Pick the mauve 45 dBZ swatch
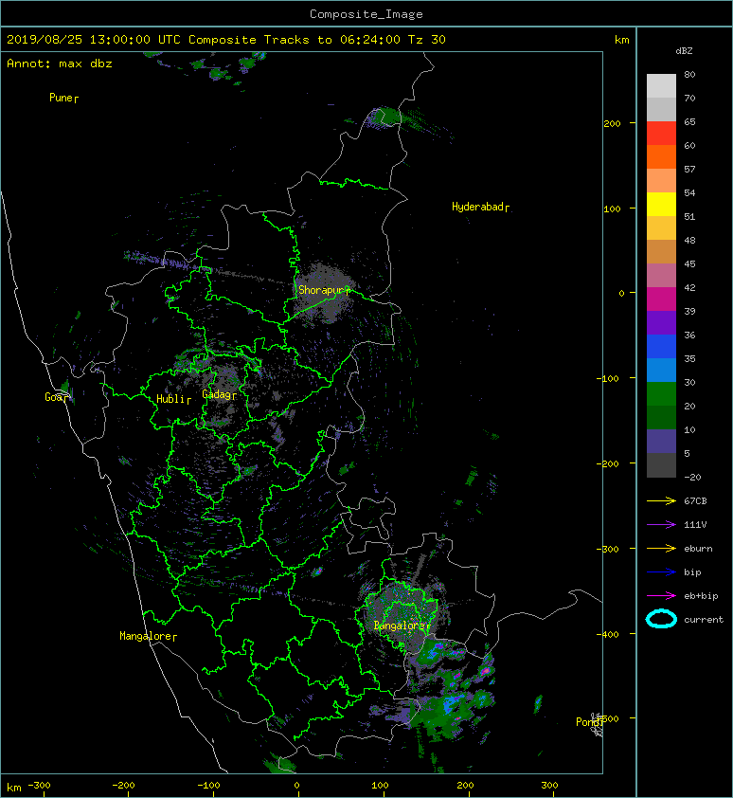This screenshot has width=733, height=798. (x=661, y=276)
